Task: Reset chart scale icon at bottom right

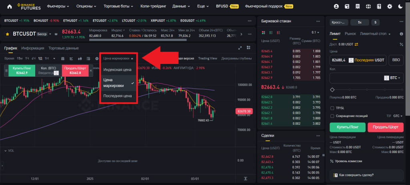Action: [x=245, y=179]
